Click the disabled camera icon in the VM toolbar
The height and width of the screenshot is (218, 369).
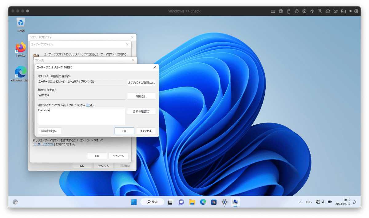pyautogui.click(x=336, y=11)
